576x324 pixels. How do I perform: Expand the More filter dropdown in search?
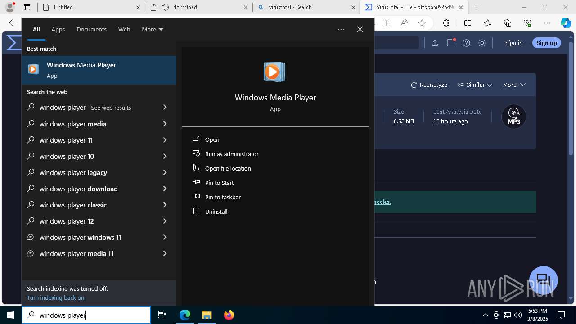click(153, 29)
